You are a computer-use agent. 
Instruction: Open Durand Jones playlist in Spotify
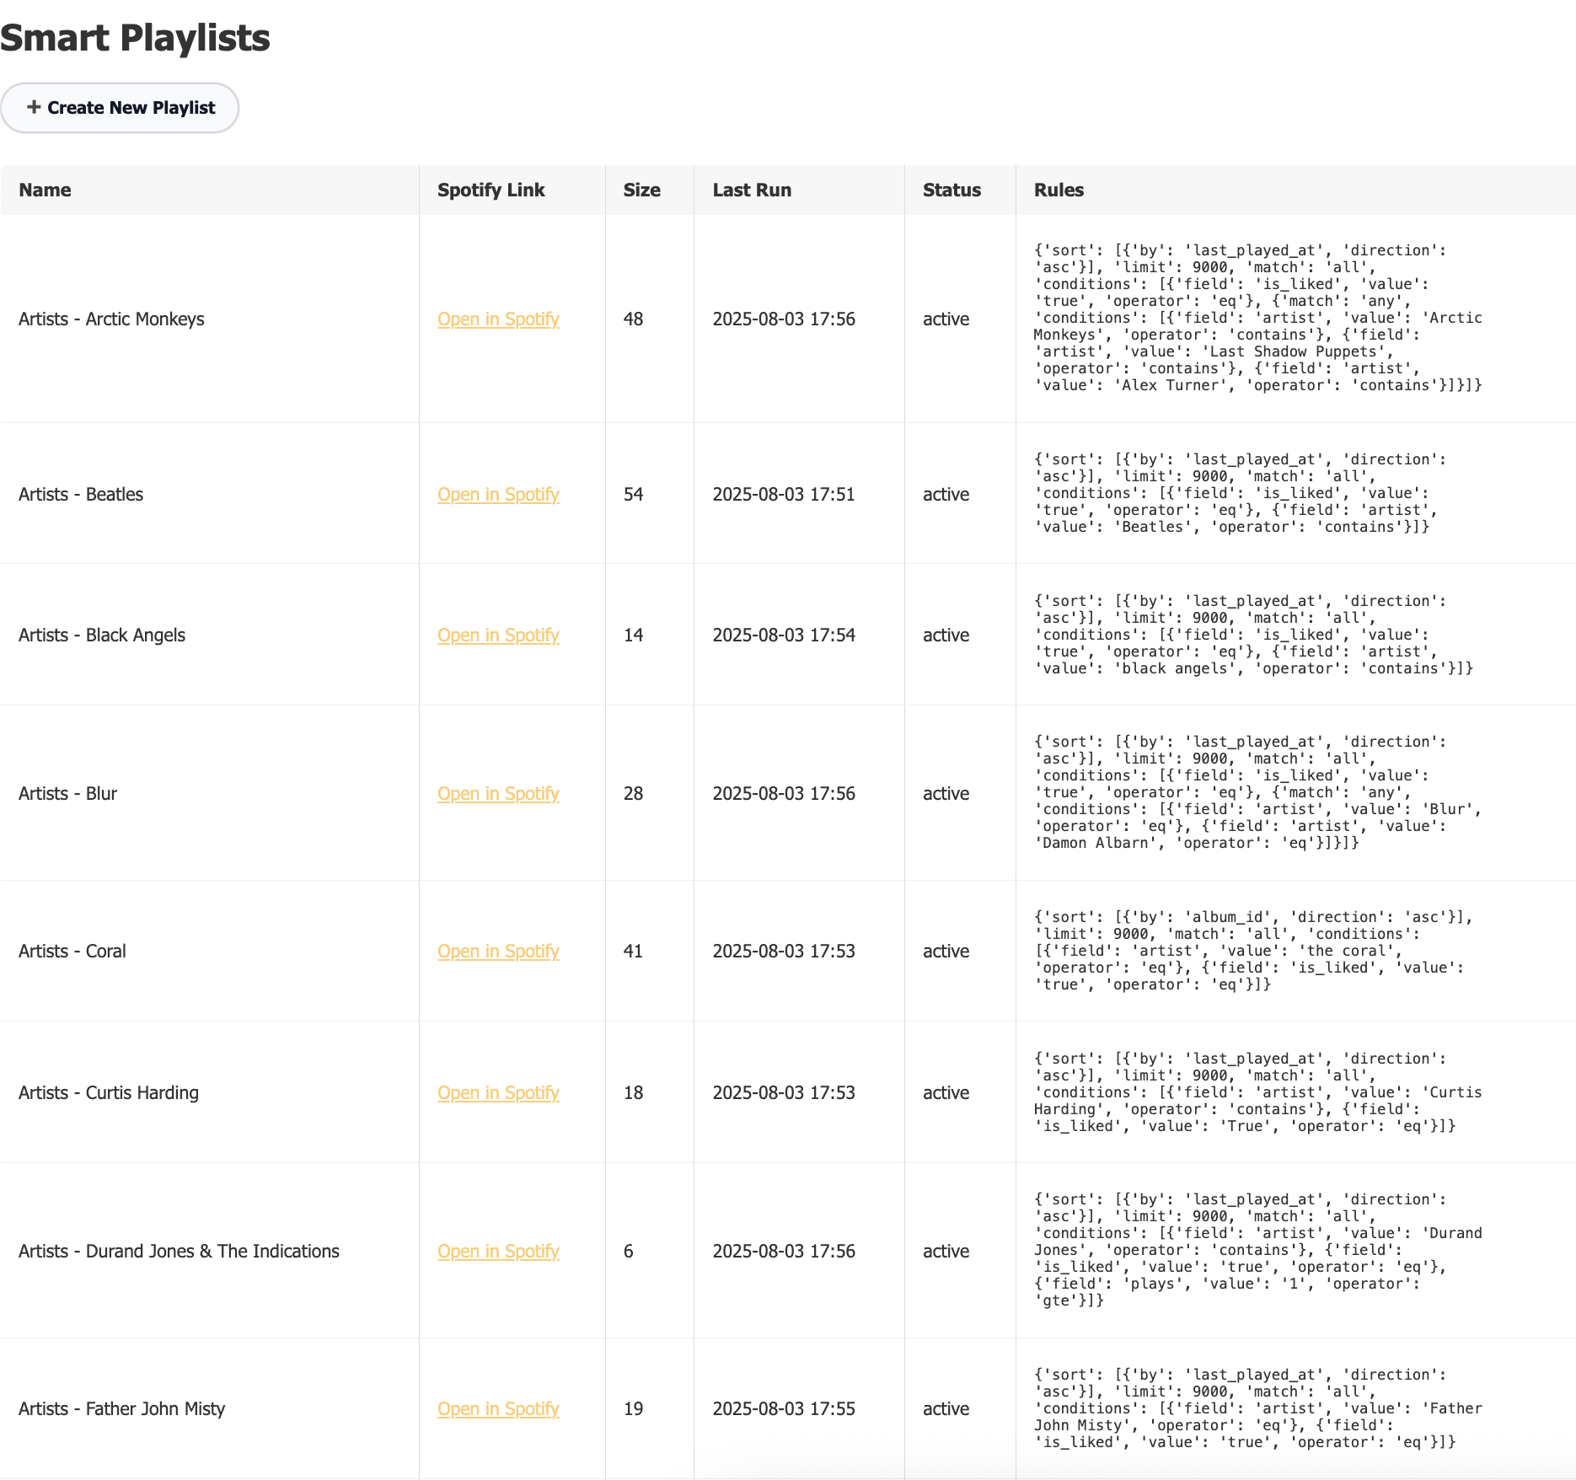[x=497, y=1252]
